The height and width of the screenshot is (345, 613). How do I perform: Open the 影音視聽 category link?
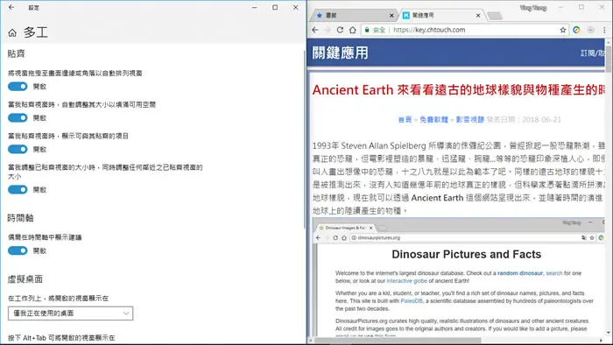pyautogui.click(x=470, y=120)
